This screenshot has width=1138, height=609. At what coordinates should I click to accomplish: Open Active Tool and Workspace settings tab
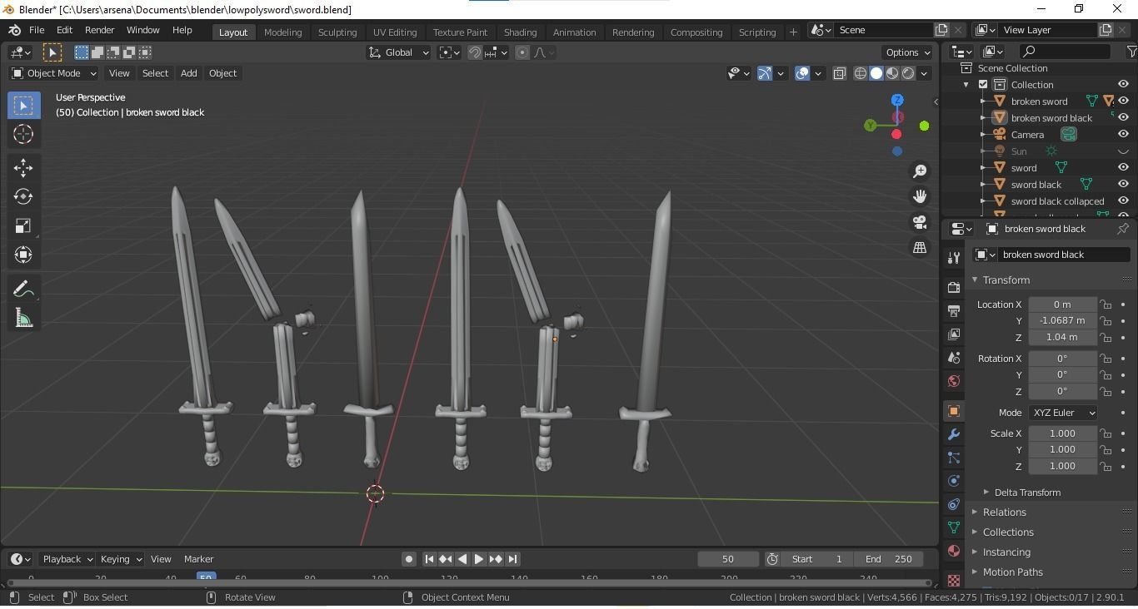(x=954, y=258)
